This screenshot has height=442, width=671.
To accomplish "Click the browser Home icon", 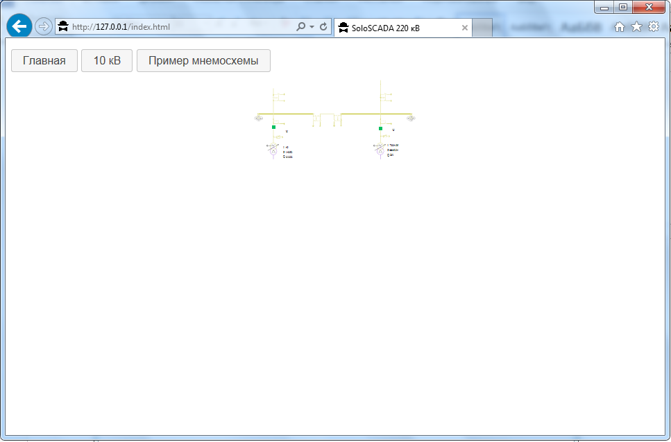I will click(619, 27).
